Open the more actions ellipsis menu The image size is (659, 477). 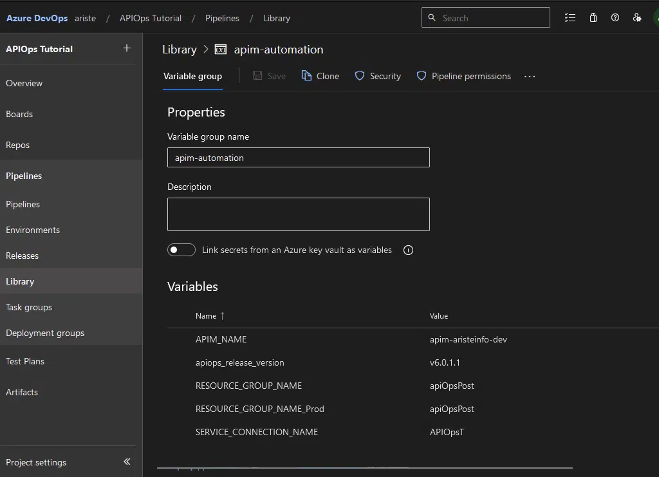click(530, 76)
